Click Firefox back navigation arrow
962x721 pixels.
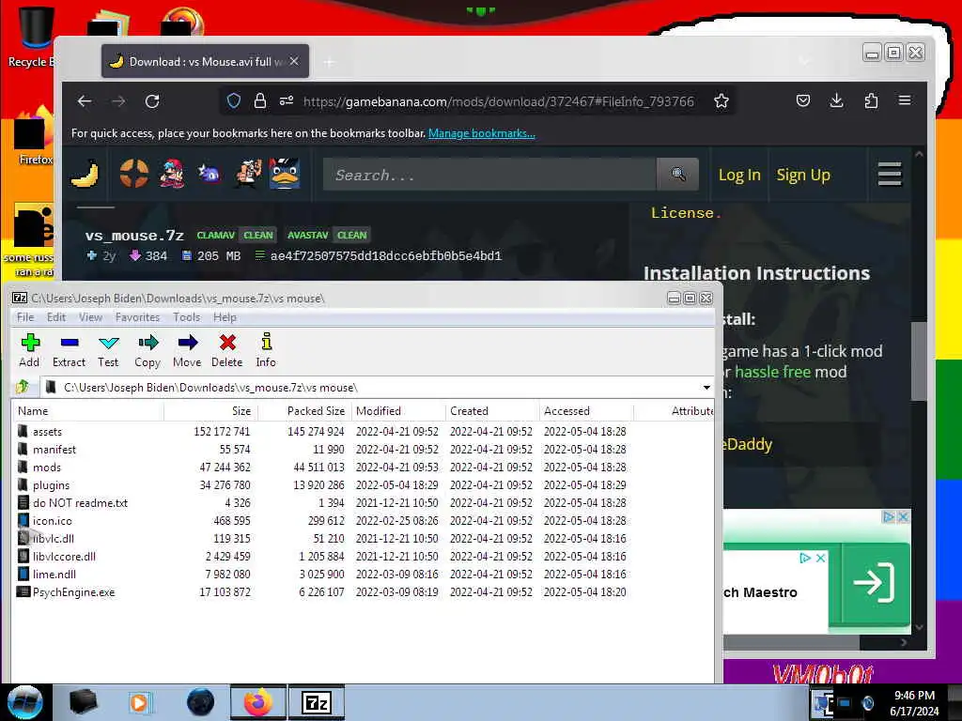tap(85, 101)
